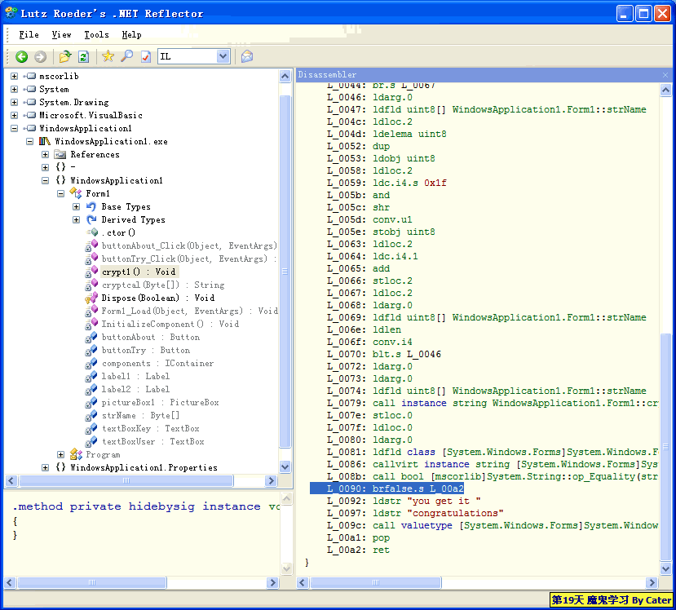Click the Disassembler horizontal scrollbar thumb

(x=375, y=583)
